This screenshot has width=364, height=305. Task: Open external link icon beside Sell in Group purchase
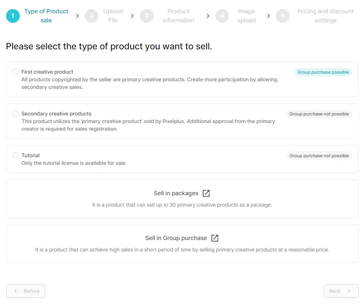click(215, 238)
